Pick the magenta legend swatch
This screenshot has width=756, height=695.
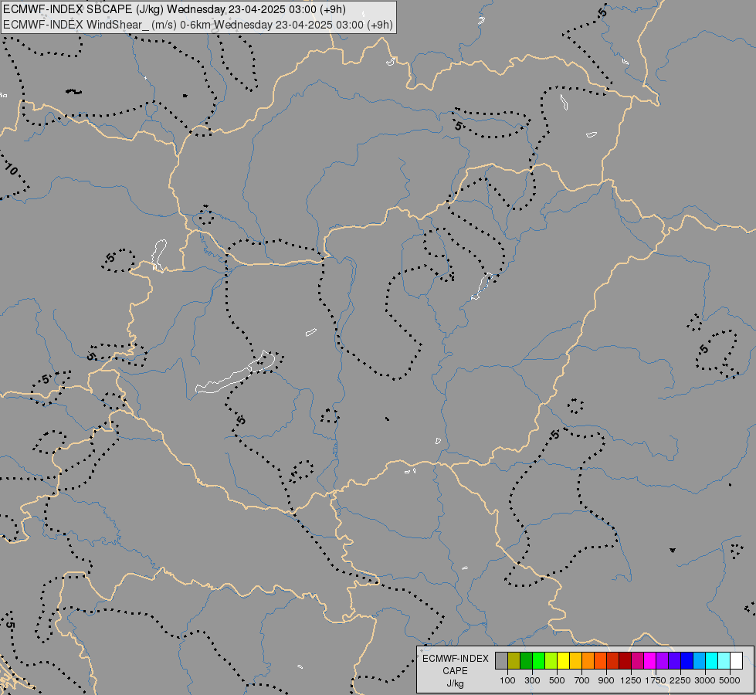pyautogui.click(x=649, y=660)
